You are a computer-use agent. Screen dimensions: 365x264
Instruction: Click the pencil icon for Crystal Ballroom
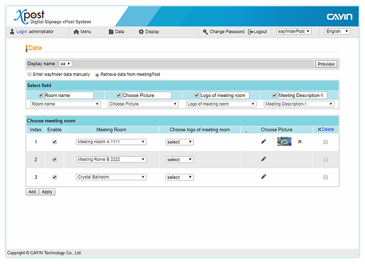point(263,176)
